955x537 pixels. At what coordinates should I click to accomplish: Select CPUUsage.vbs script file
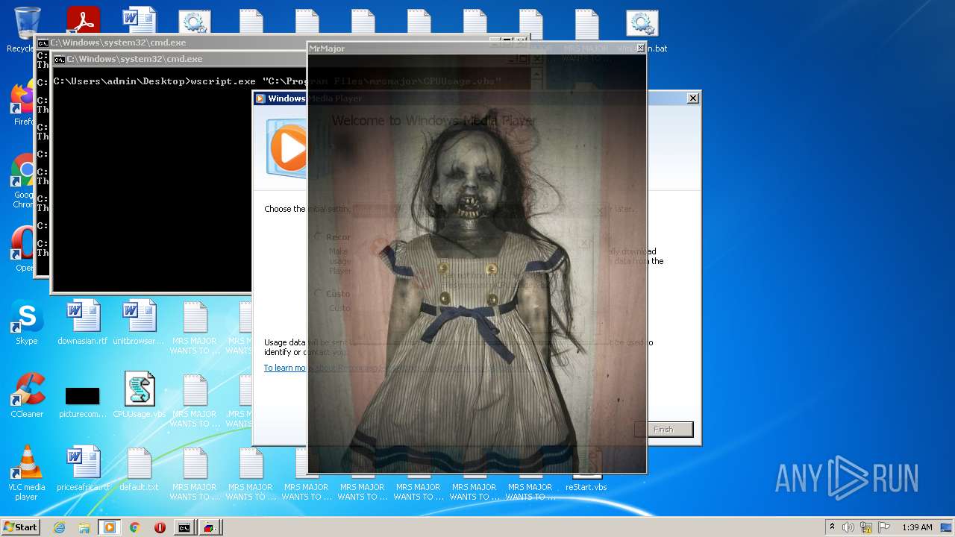139,396
